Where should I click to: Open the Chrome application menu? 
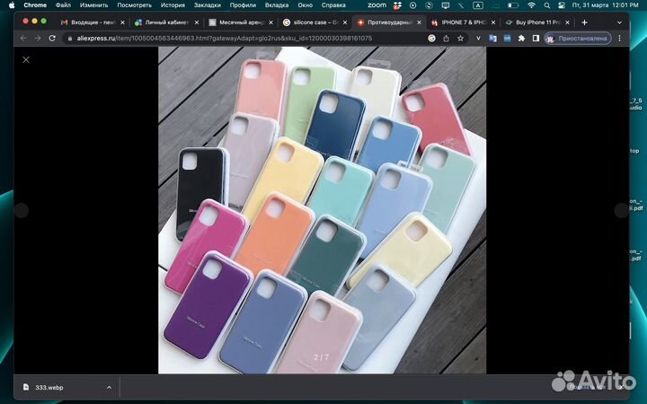pyautogui.click(x=35, y=5)
